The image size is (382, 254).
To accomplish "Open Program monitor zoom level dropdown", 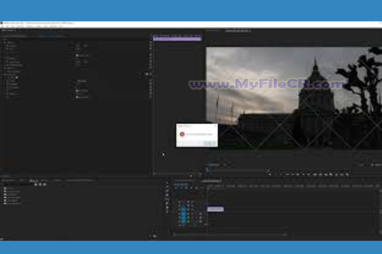I will tap(226, 165).
